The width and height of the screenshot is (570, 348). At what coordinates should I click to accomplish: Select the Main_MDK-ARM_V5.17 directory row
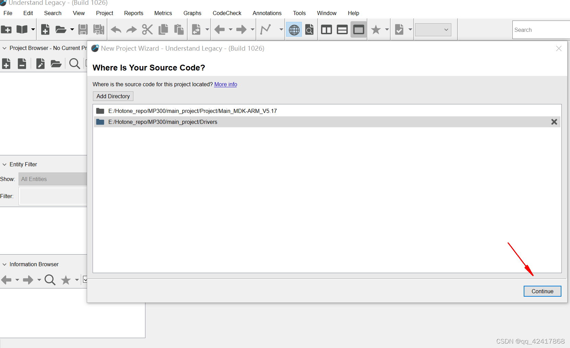[x=327, y=111]
